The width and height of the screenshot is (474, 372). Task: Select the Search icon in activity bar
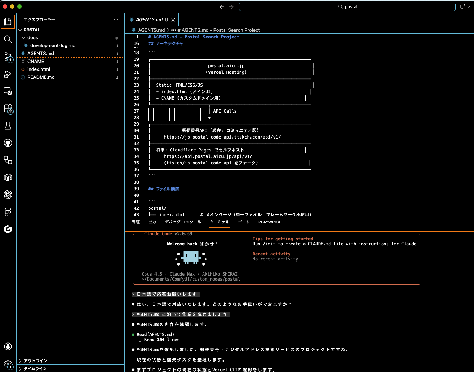click(8, 40)
